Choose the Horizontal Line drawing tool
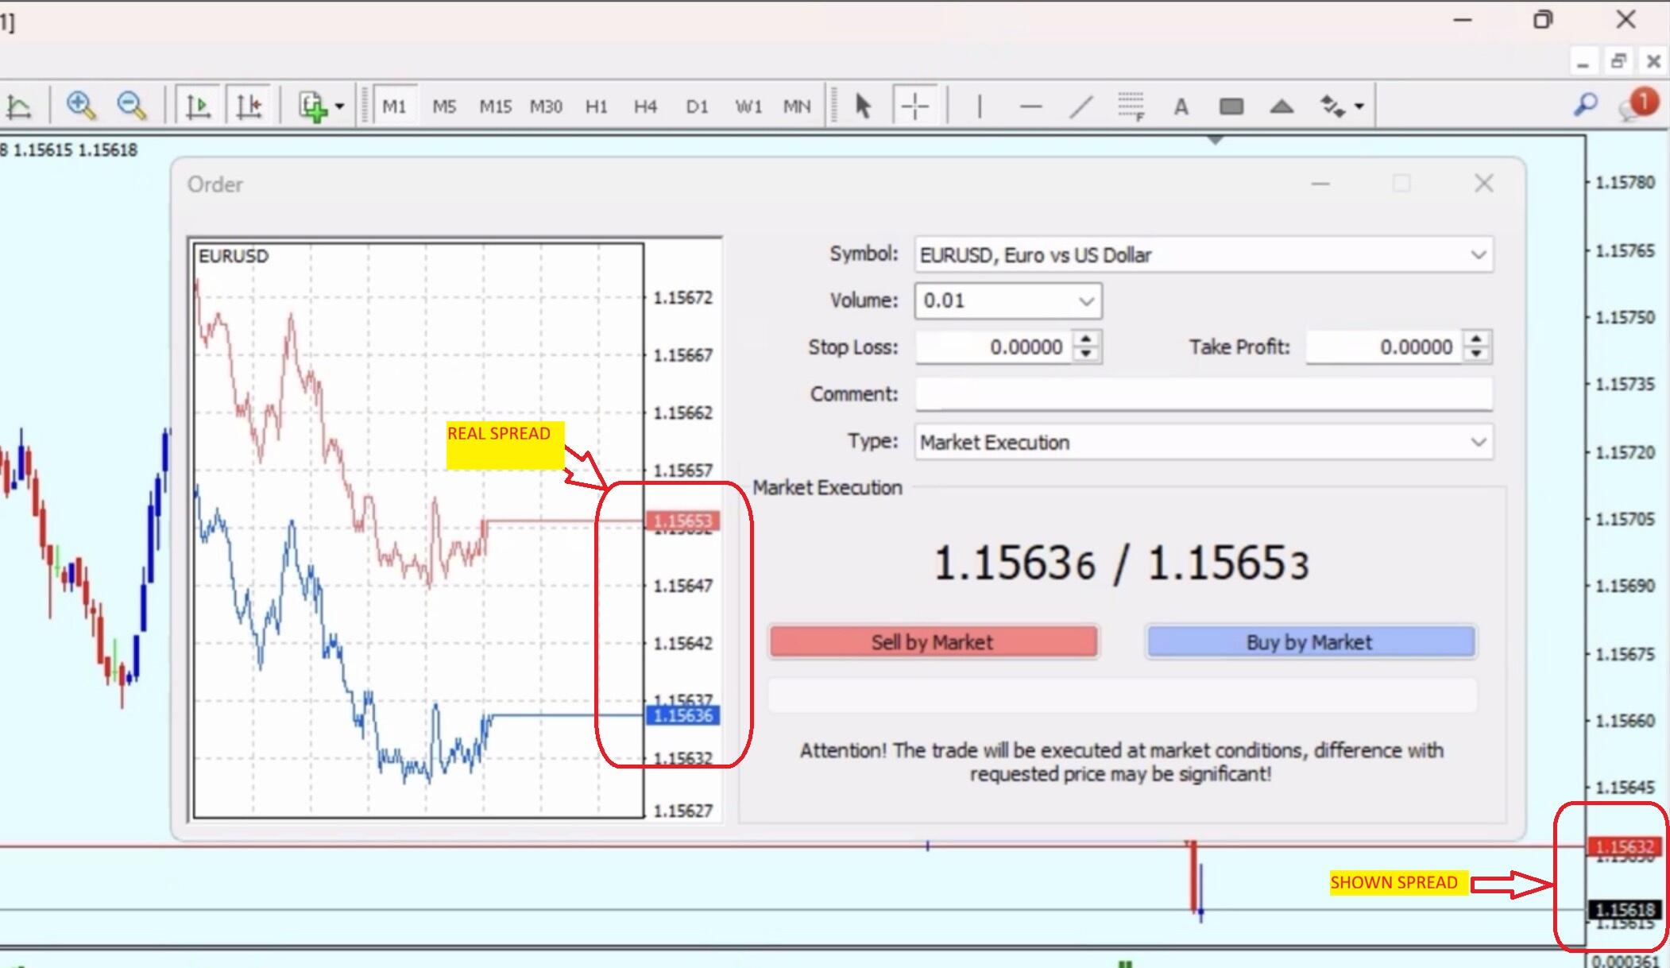Image resolution: width=1670 pixels, height=968 pixels. tap(1030, 106)
